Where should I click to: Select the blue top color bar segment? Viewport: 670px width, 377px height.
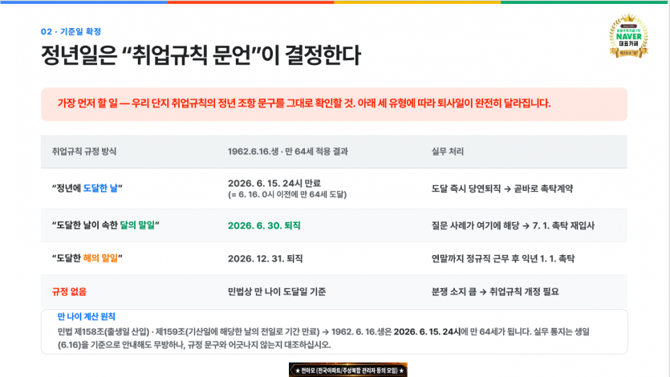tap(83, 2)
